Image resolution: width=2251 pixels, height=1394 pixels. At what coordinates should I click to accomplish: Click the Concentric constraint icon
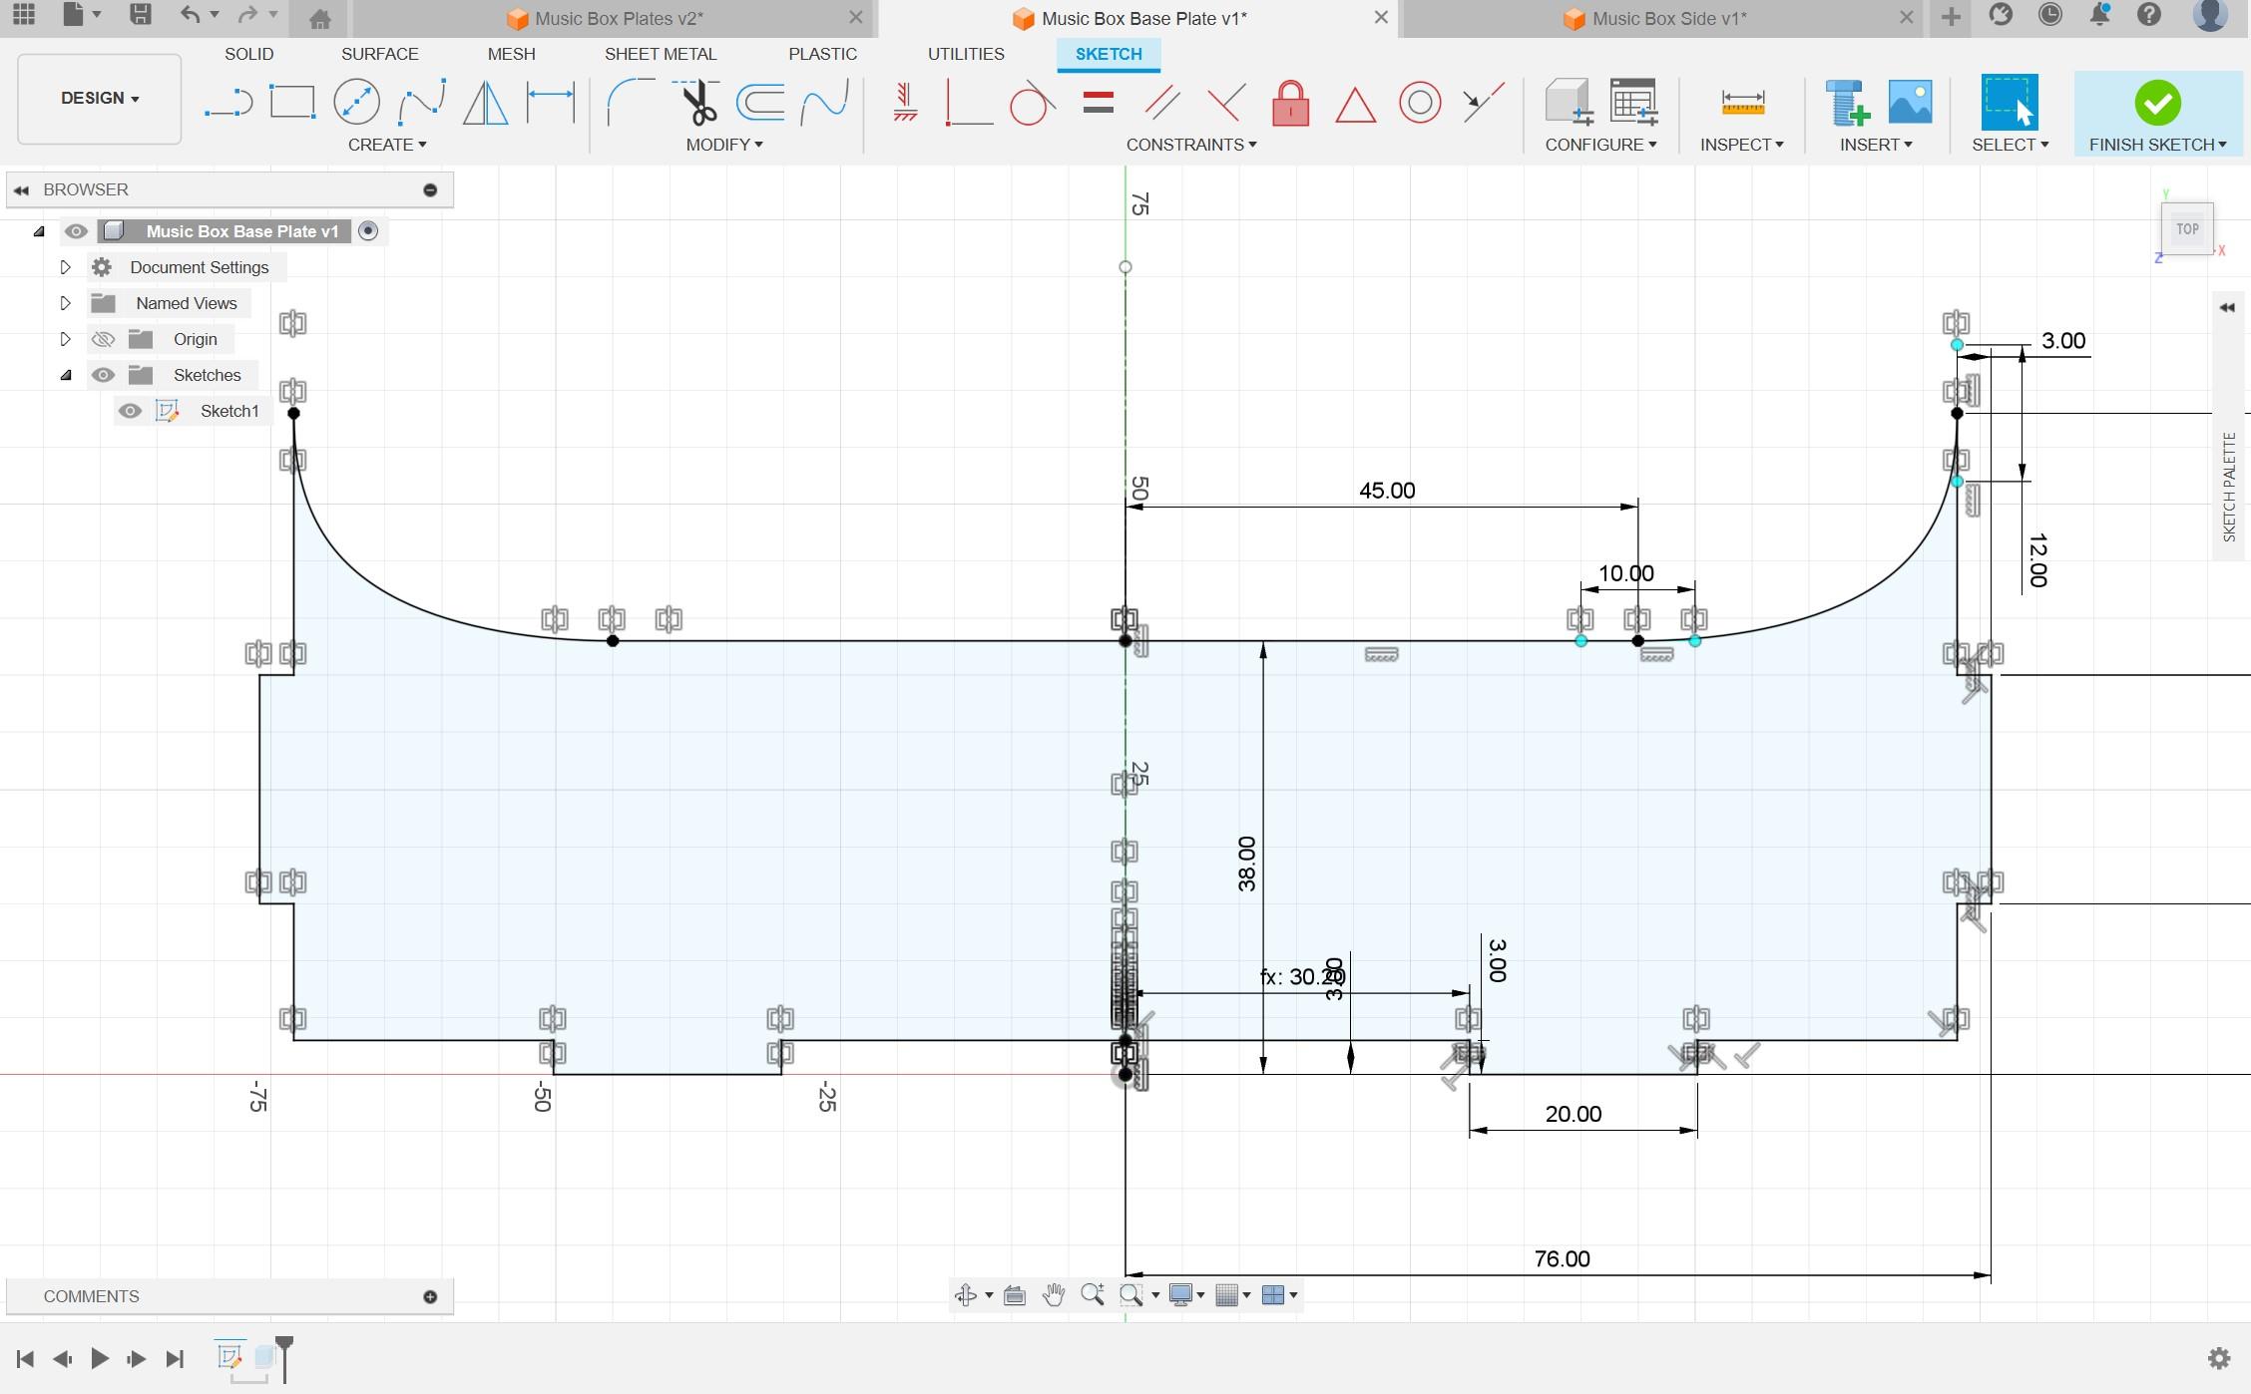coord(1419,103)
